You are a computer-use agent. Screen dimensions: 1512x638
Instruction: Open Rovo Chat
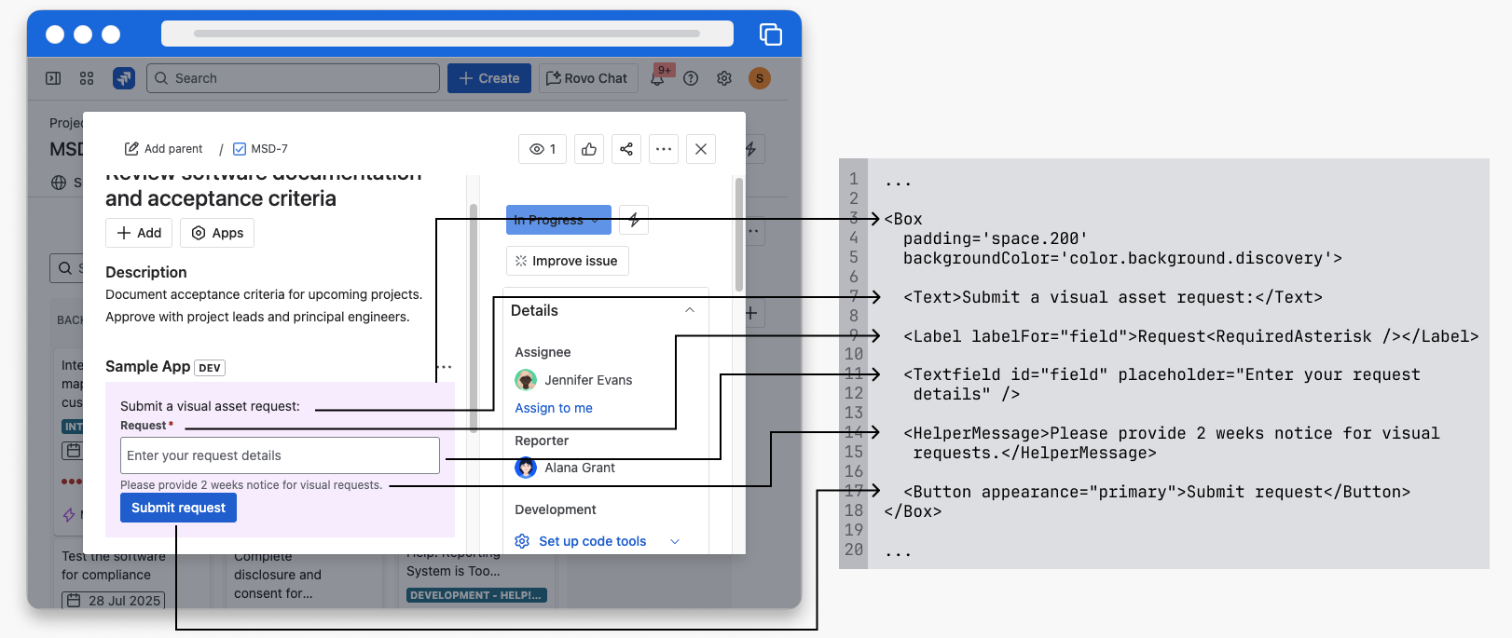pyautogui.click(x=588, y=78)
